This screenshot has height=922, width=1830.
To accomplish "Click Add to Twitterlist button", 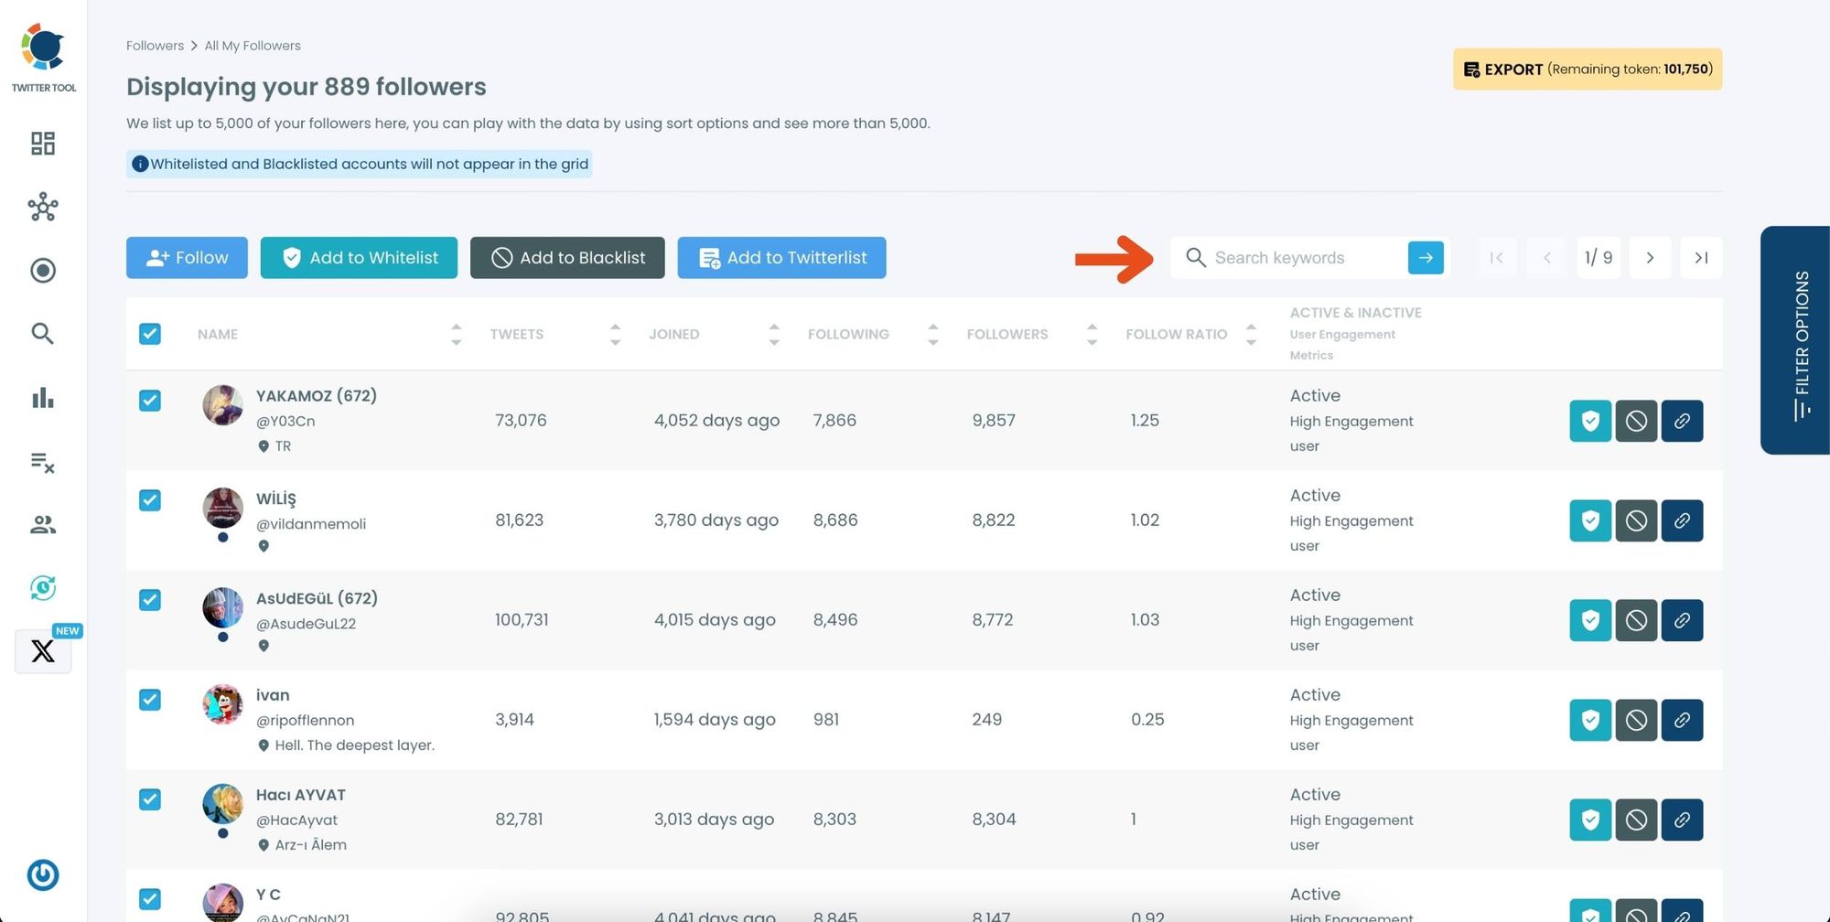I will click(781, 258).
